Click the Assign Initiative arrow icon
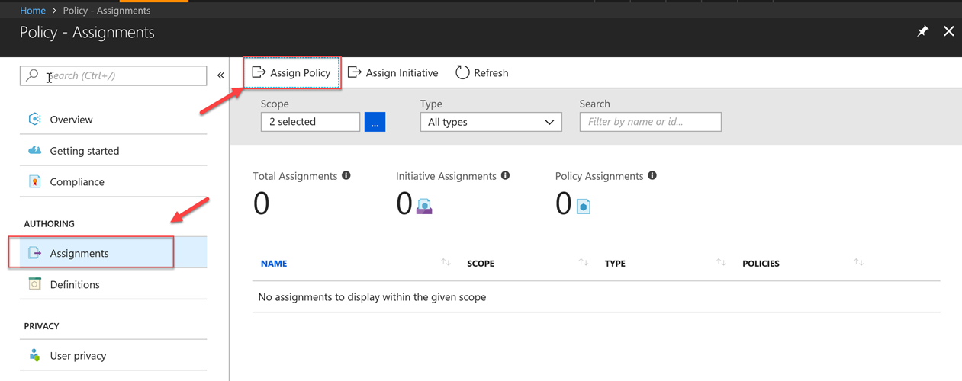 [354, 72]
